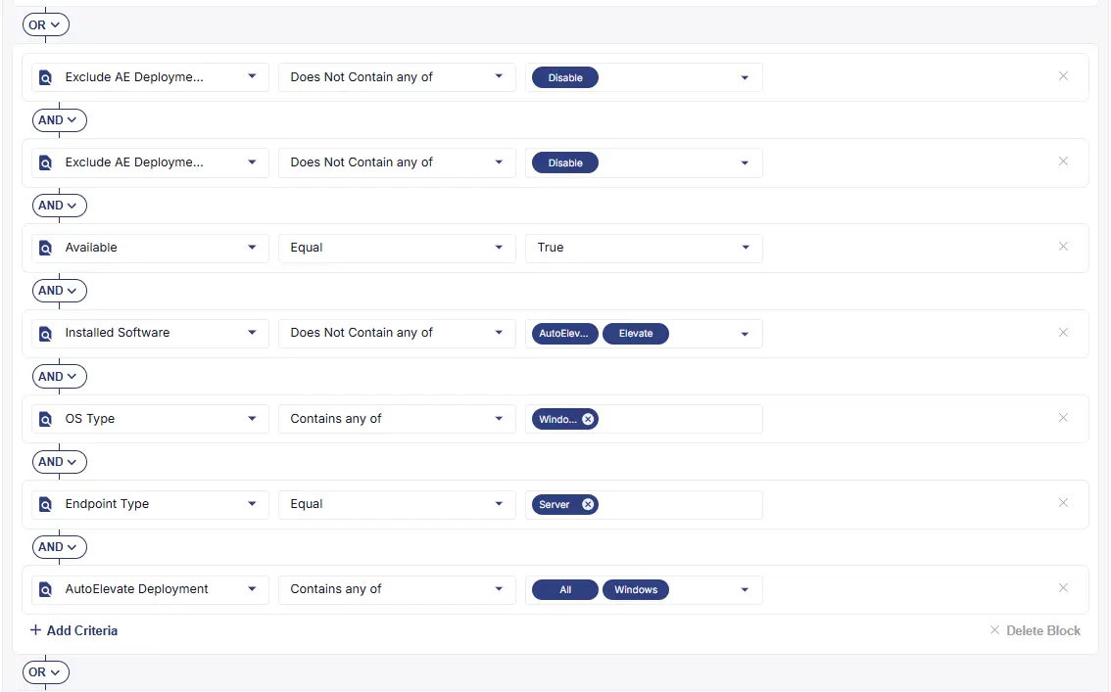Viewport: 1111px width, 692px height.
Task: Click the search icon beside Endpoint Type
Action: pyautogui.click(x=45, y=504)
